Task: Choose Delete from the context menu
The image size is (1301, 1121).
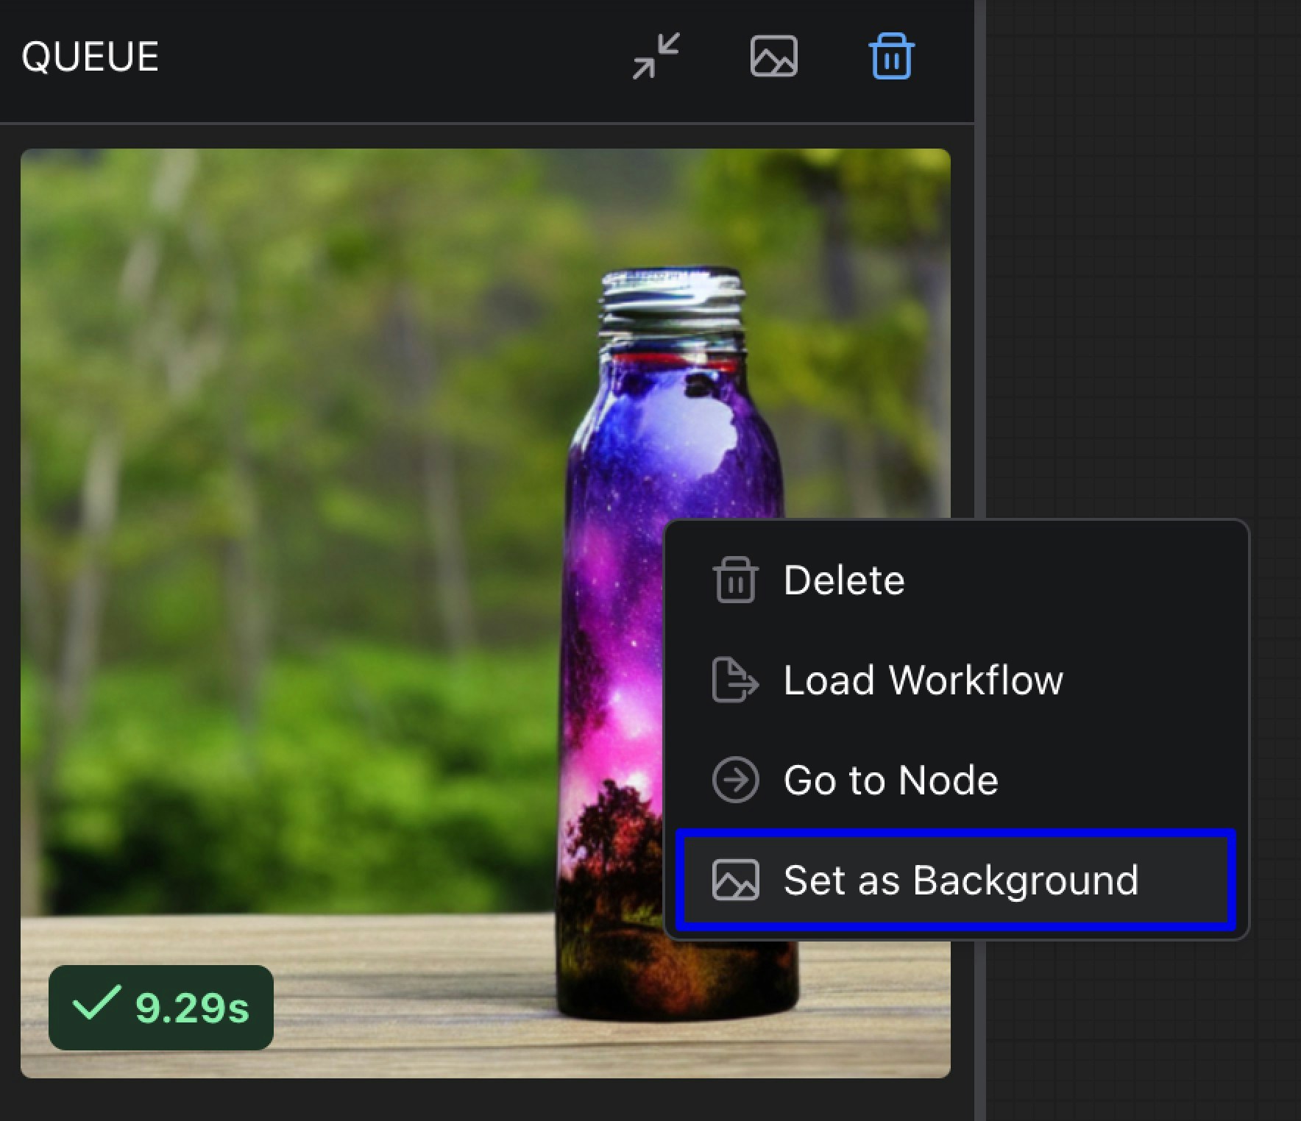Action: coord(843,580)
